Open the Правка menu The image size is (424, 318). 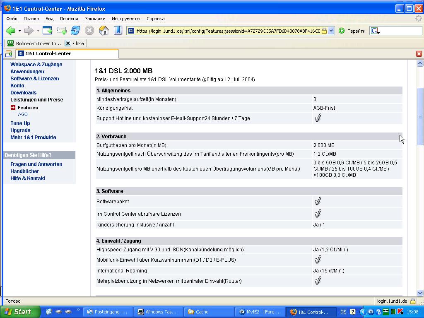click(31, 19)
